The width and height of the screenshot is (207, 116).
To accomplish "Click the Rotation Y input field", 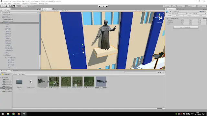I will pyautogui.click(x=194, y=22).
